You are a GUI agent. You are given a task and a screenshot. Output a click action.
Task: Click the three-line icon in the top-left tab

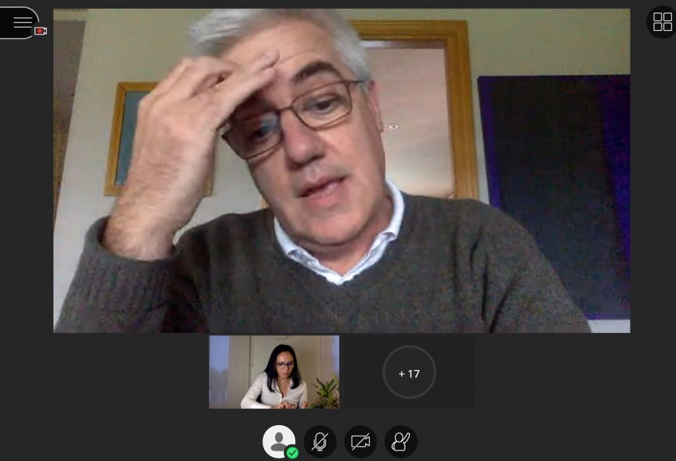22,22
